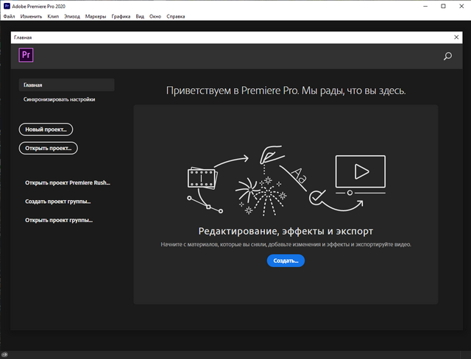The width and height of the screenshot is (471, 359).
Task: Select the Главная sidebar tab
Action: tap(66, 85)
